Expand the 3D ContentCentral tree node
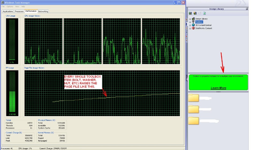The image size is (257, 150). tap(190, 25)
